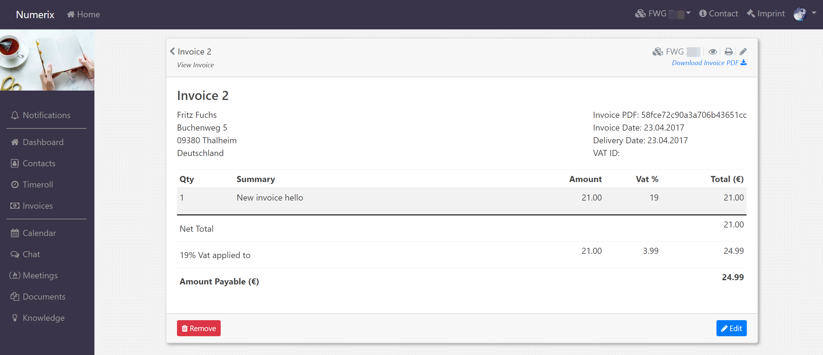This screenshot has width=823, height=355.
Task: Click the red Remove button
Action: click(199, 328)
